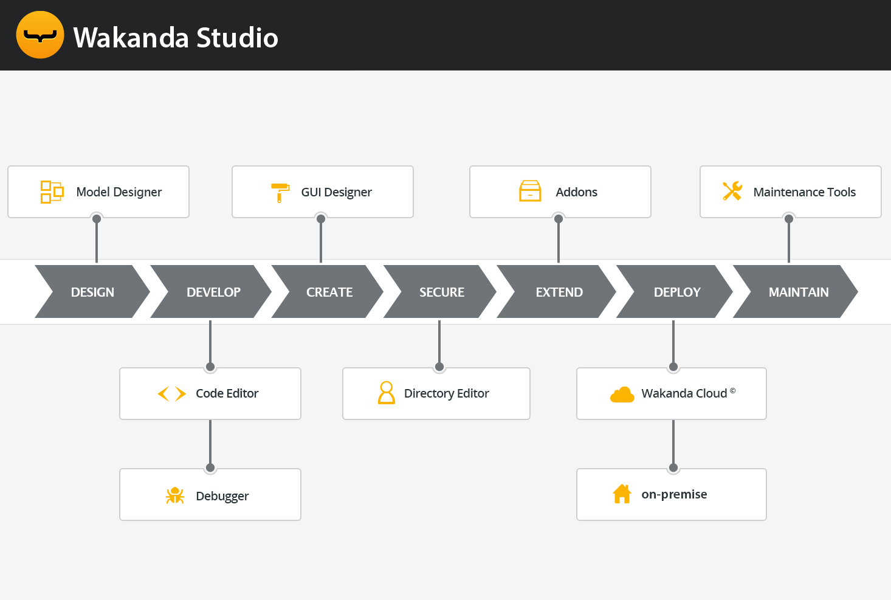
Task: Click the Maintenance Tools label text
Action: pos(805,191)
